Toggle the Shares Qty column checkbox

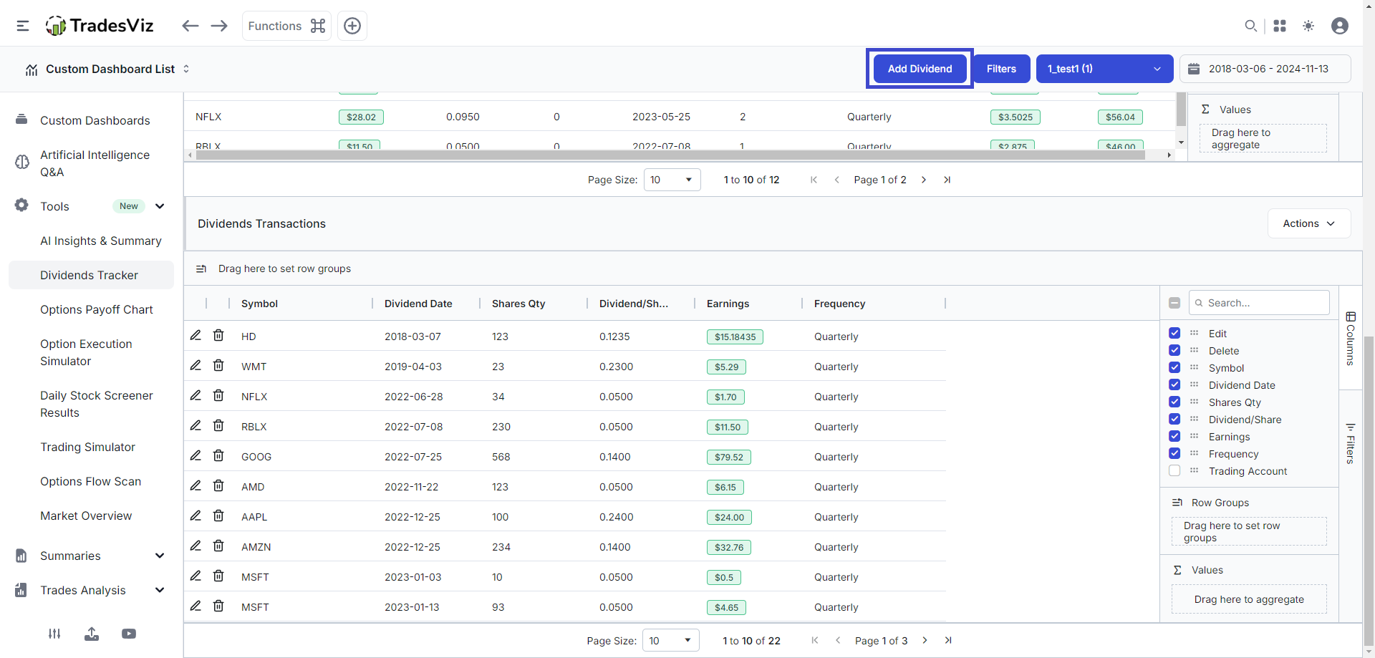click(x=1174, y=402)
